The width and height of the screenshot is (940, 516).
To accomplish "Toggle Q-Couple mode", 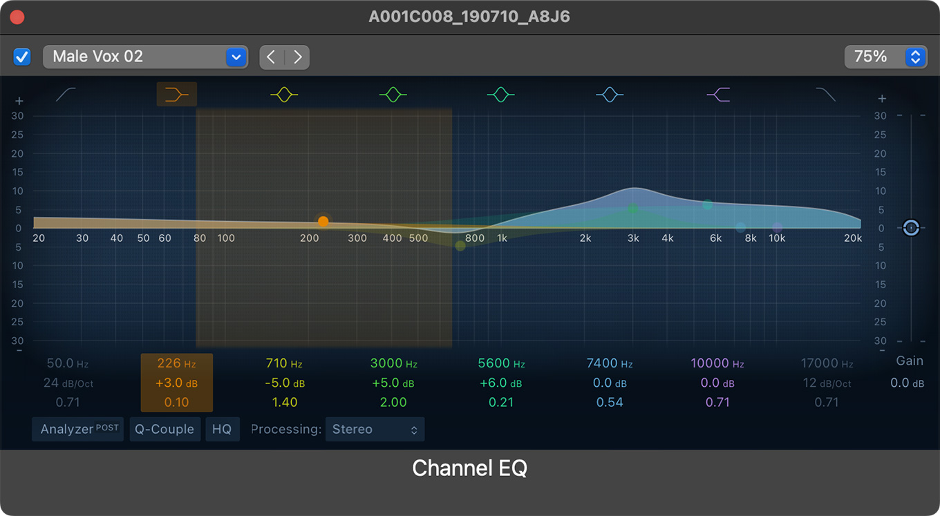I will [164, 429].
